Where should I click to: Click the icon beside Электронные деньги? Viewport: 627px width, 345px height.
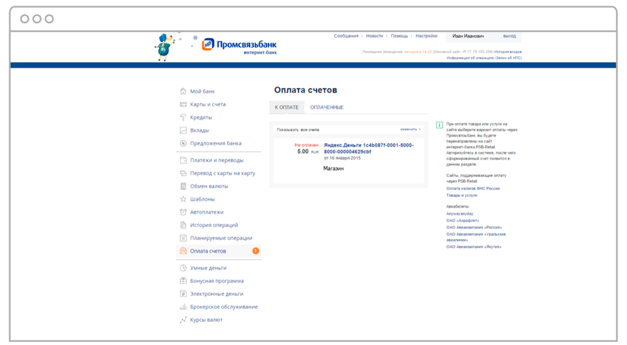tap(183, 294)
